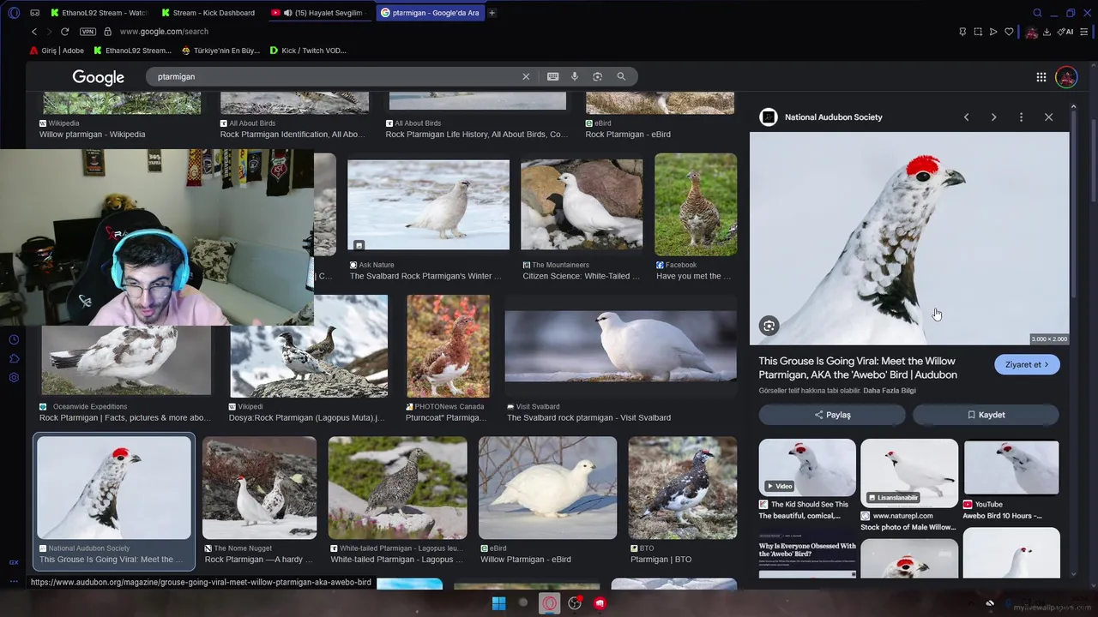Open the Giriş | Adobe bookmark
Screen dimensions: 1098x617
57,51
